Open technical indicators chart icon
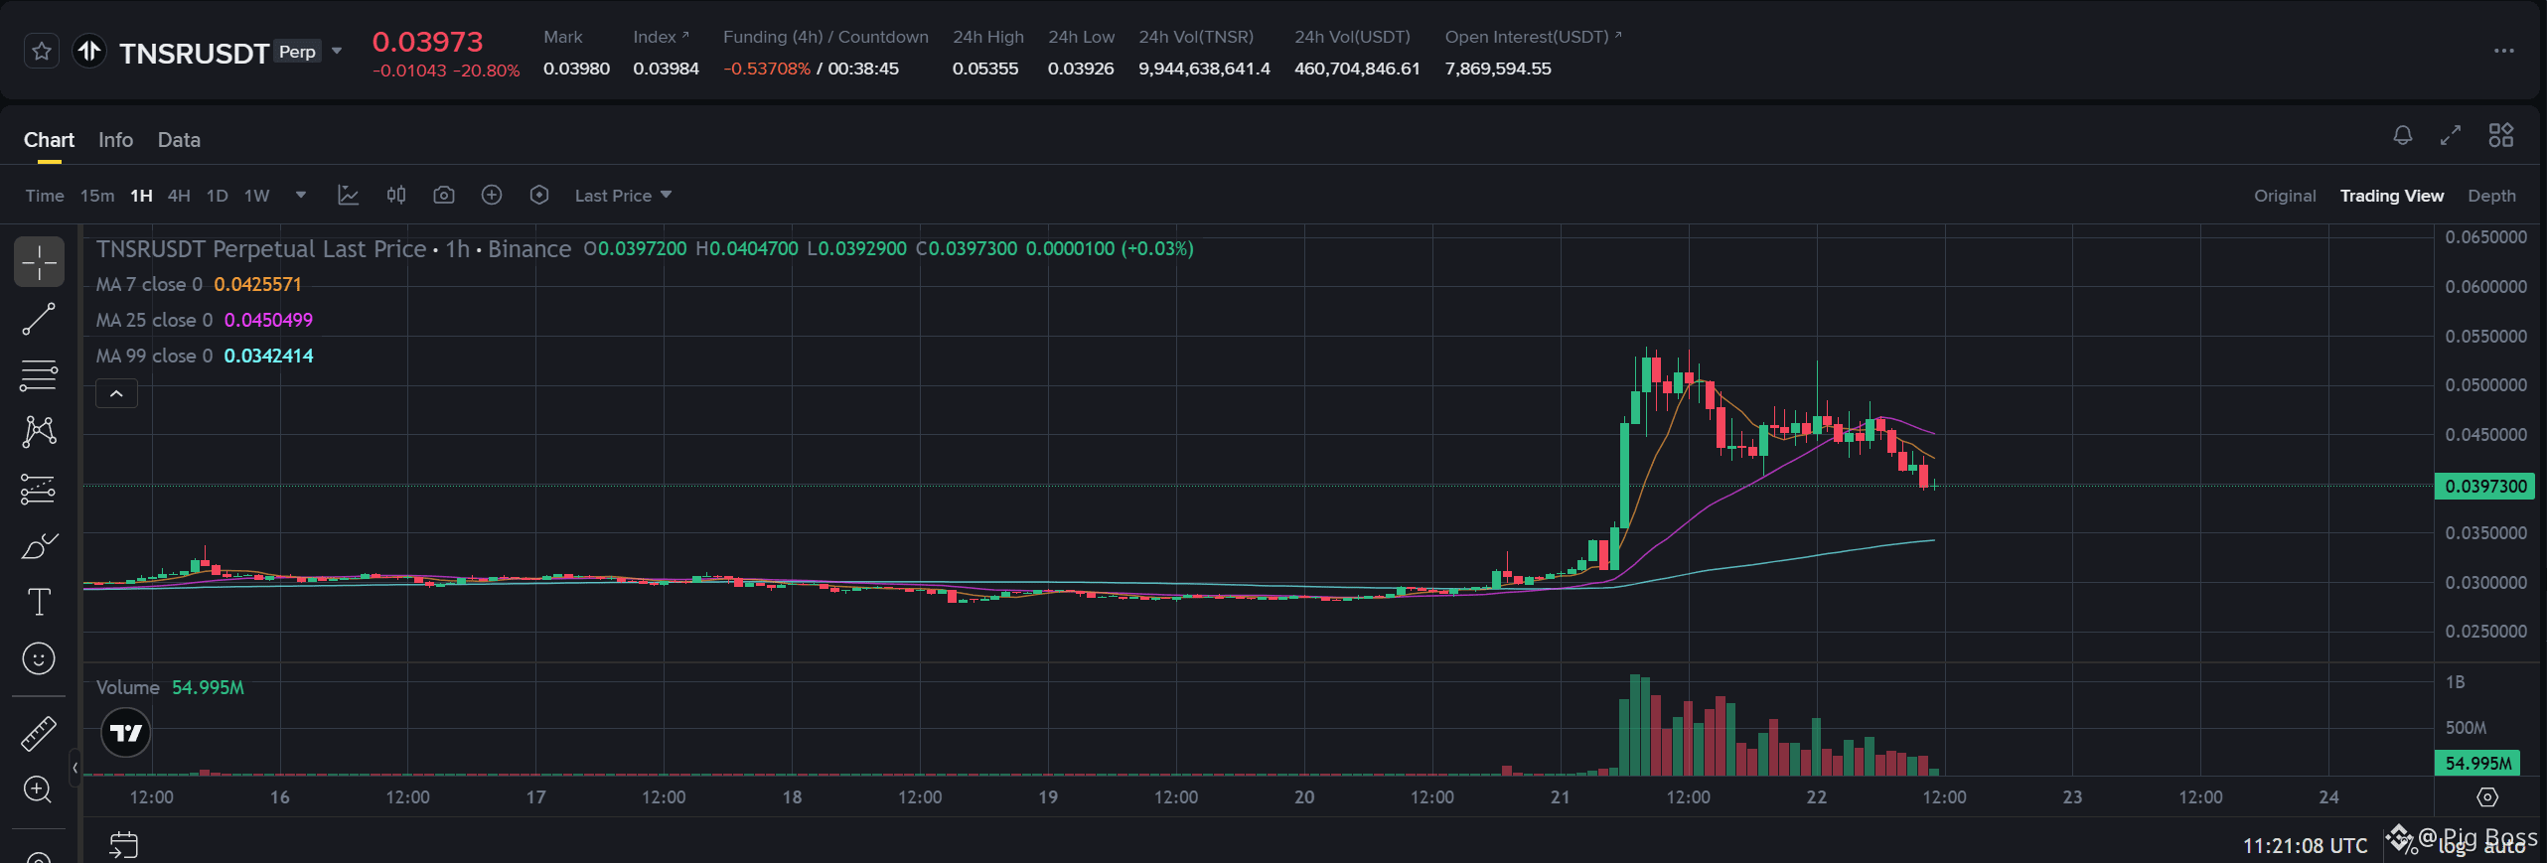Image resolution: width=2547 pixels, height=863 pixels. click(348, 195)
